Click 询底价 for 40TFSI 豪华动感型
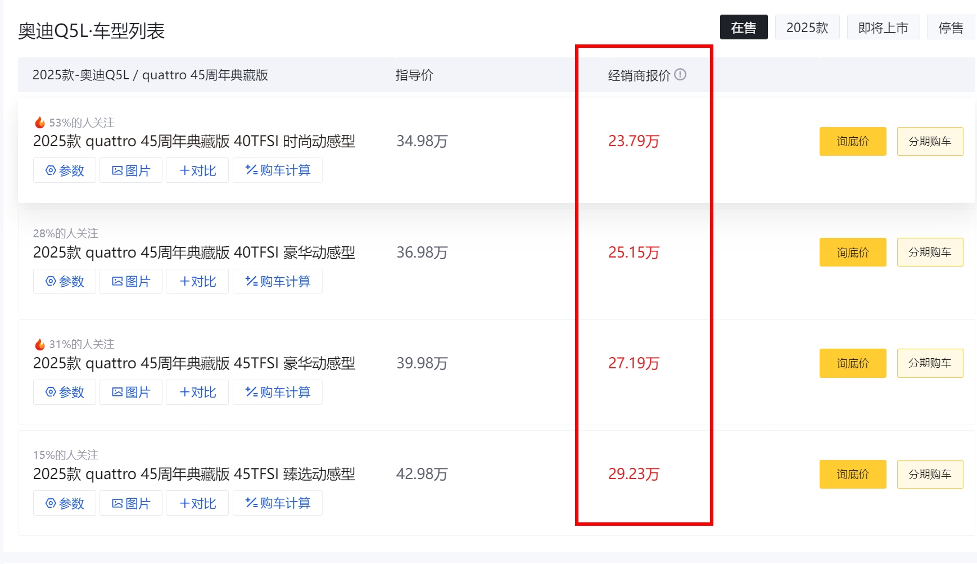Screen dimensions: 977x564 853,252
